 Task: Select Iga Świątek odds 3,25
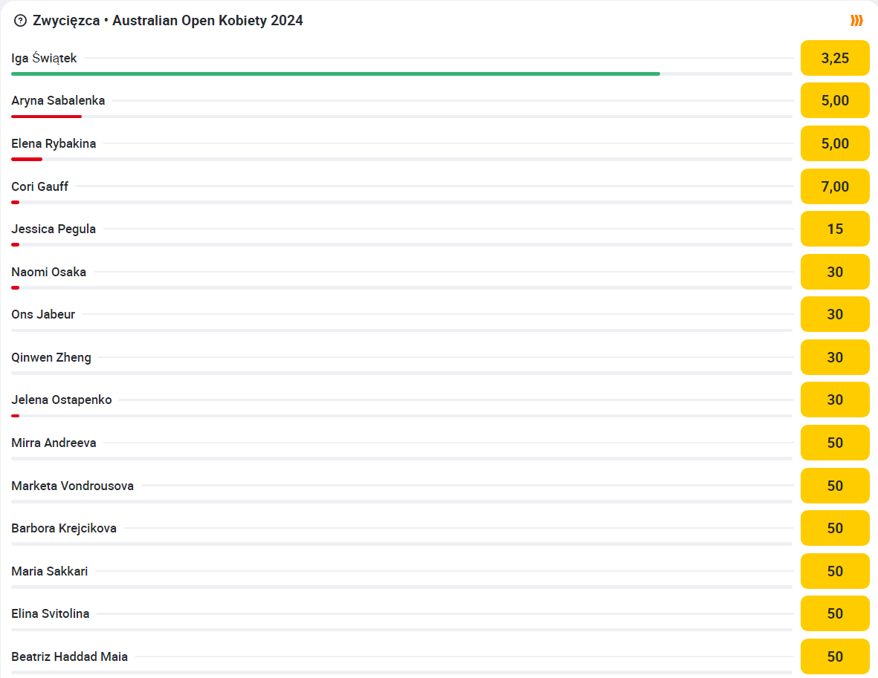[835, 58]
